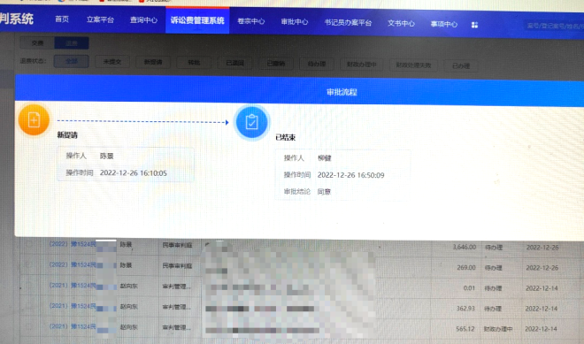Click 民事审判庭 in the 269.00 row
Viewport: 584px width, 344px height.
(x=177, y=265)
